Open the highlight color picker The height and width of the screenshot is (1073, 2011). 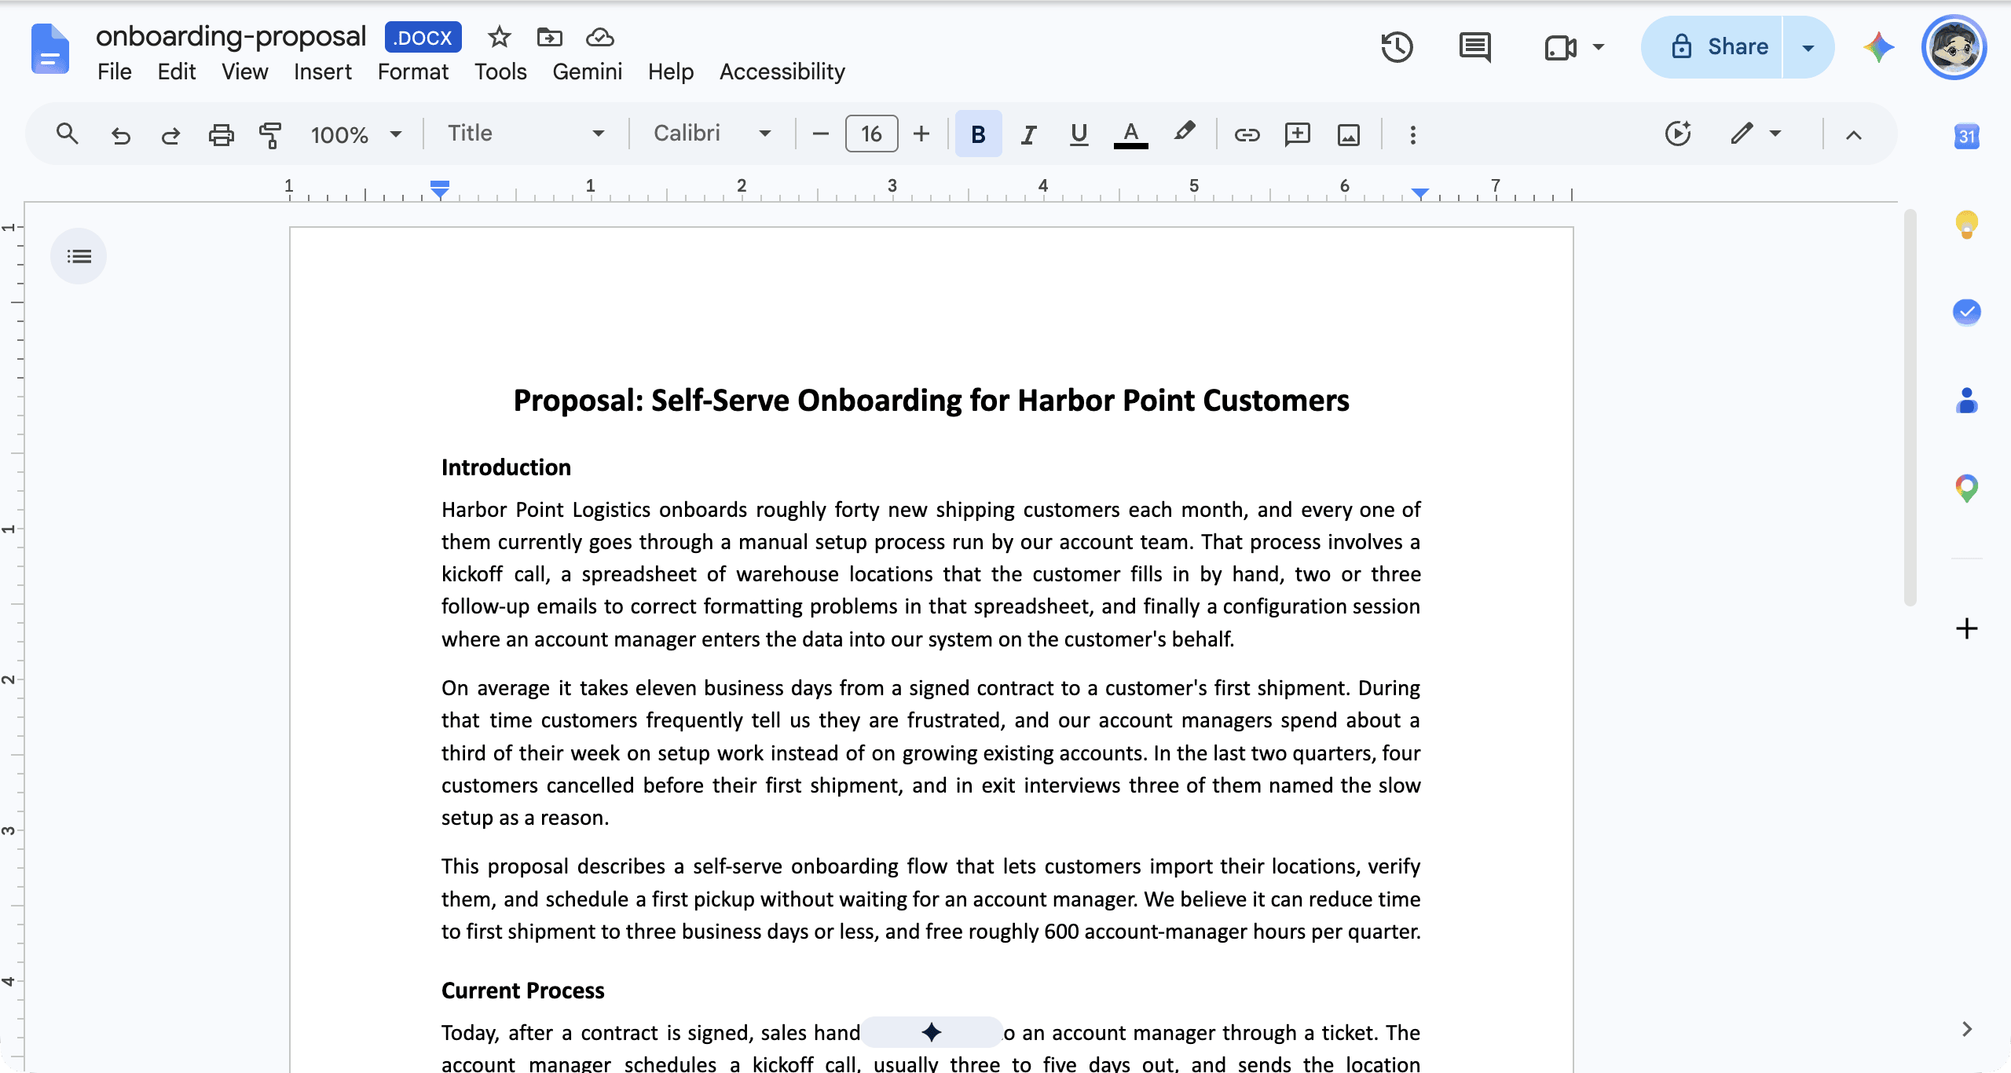point(1184,133)
